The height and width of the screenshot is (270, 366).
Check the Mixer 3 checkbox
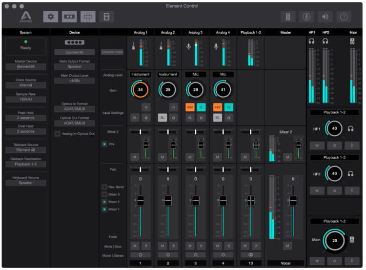point(104,194)
